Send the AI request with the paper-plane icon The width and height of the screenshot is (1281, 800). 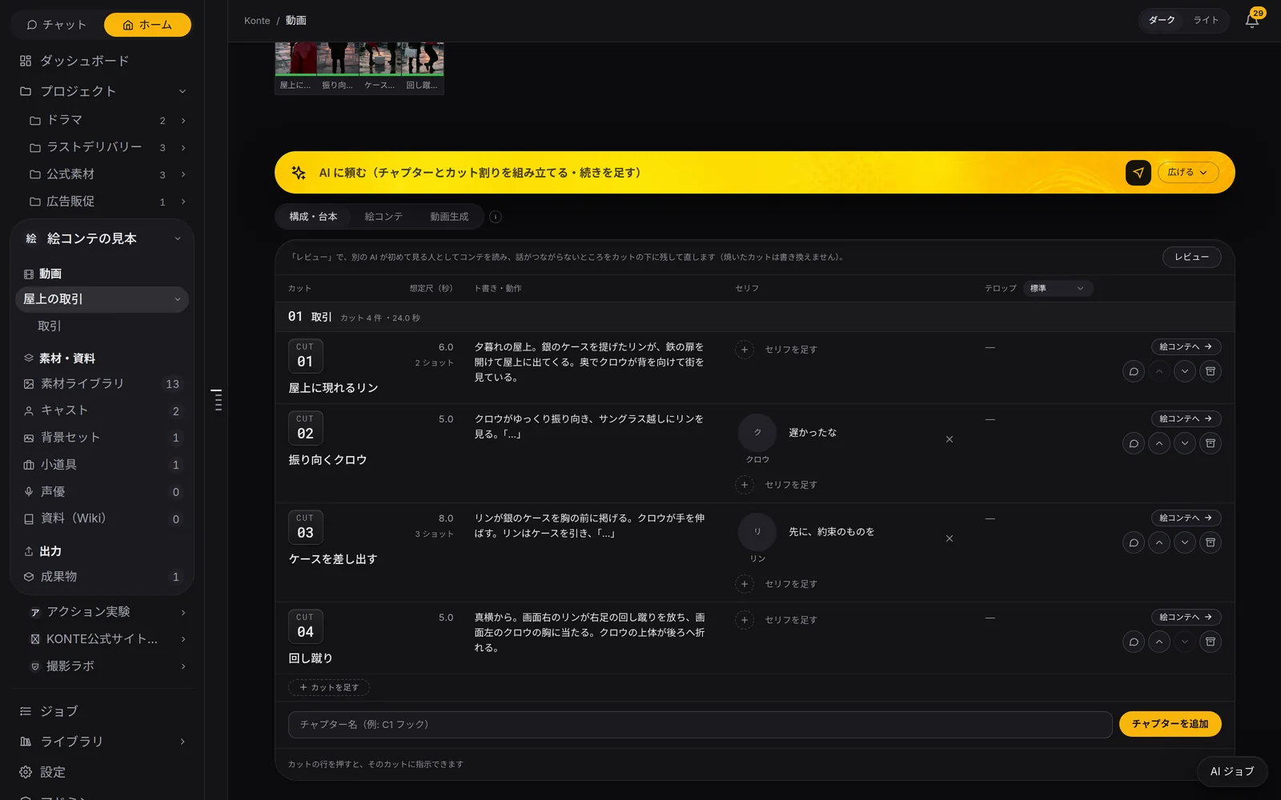coord(1138,173)
